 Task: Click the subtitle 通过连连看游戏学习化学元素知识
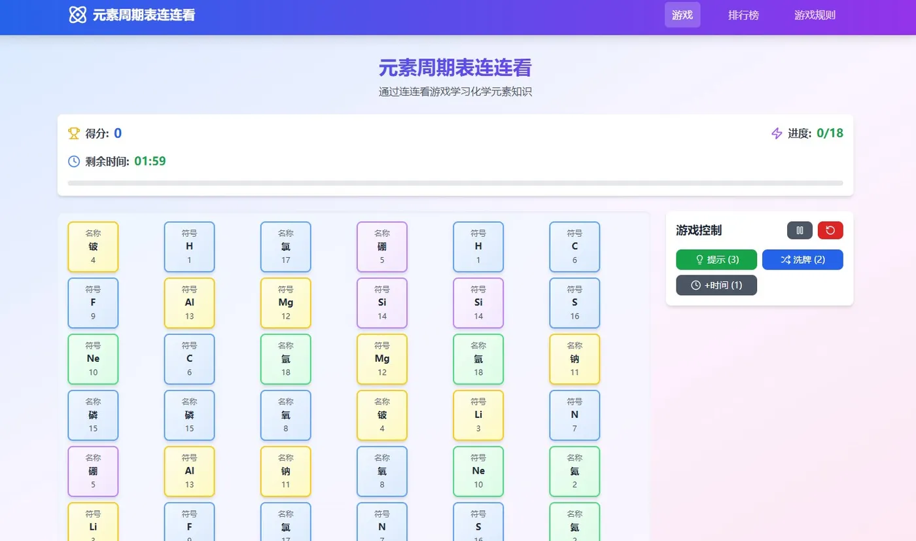click(x=455, y=92)
